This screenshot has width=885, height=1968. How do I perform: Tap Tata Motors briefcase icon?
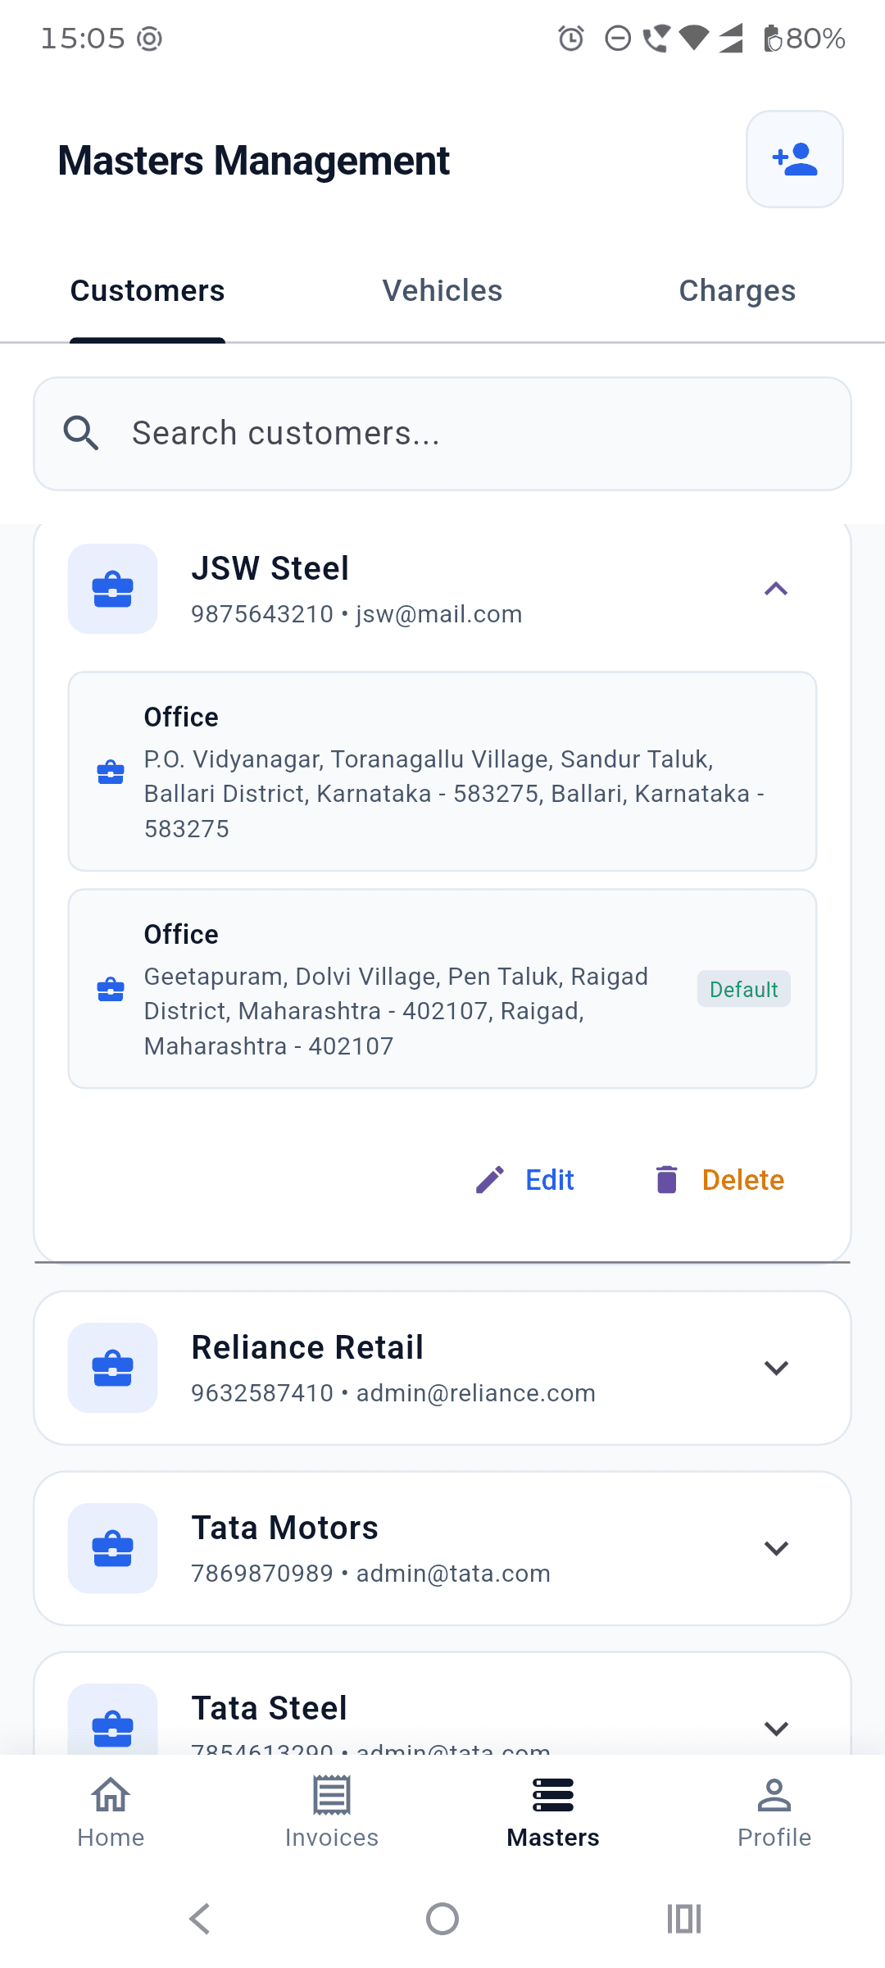pos(112,1548)
